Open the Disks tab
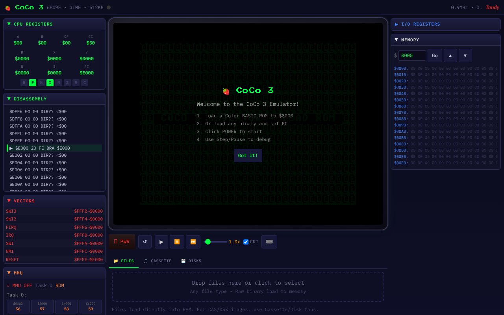Image resolution: width=504 pixels, height=315 pixels. 191,261
